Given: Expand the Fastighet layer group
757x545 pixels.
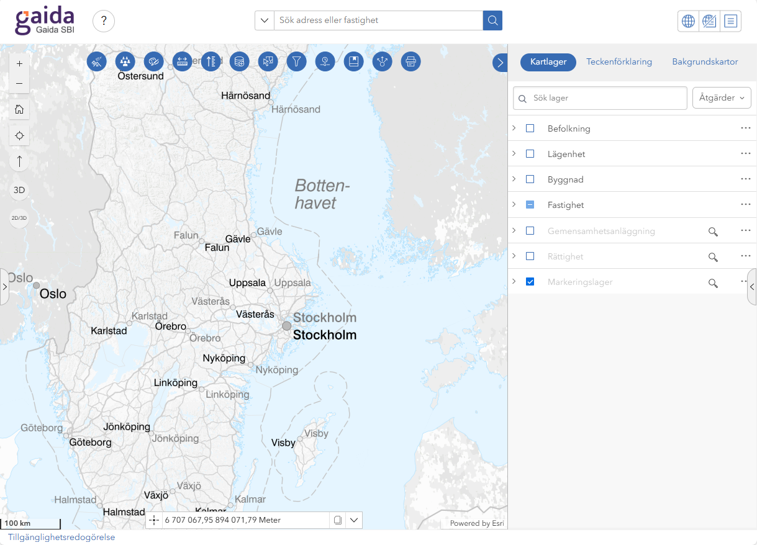Looking at the screenshot, I should tap(514, 205).
